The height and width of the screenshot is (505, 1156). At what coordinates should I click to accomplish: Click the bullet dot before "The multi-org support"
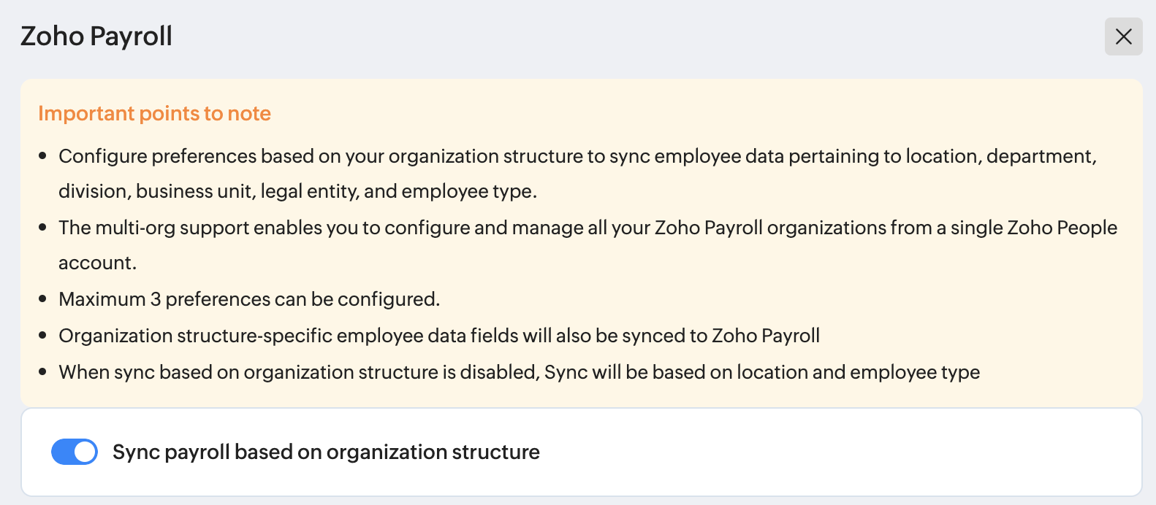click(x=42, y=228)
